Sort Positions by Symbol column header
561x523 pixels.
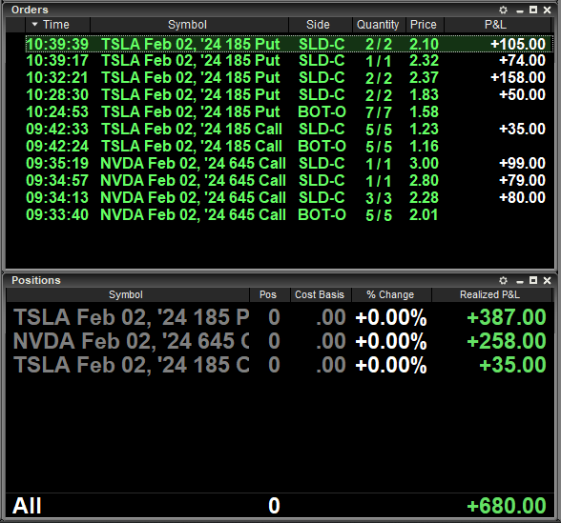click(x=128, y=294)
